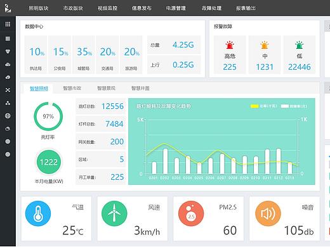Open the 照明版块 menu
Viewport: 330px width, 247px height.
click(39, 8)
